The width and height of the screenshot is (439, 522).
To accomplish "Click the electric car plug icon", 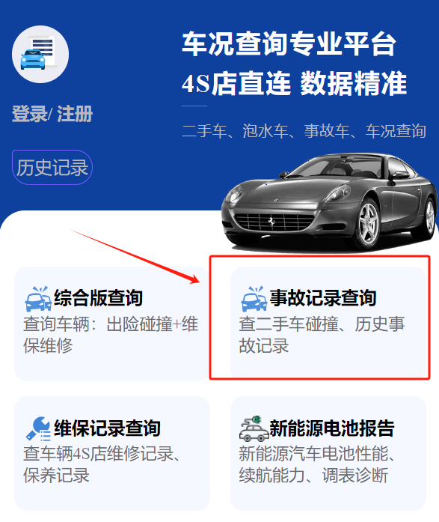I will 254,428.
